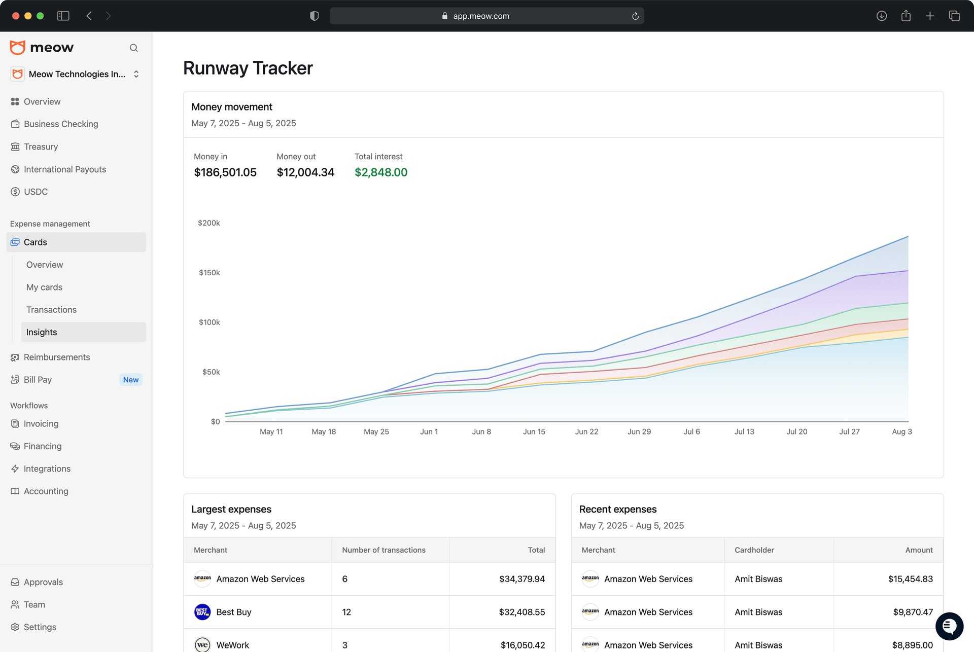The image size is (974, 652).
Task: Reload the page with refresh icon
Action: coord(635,16)
